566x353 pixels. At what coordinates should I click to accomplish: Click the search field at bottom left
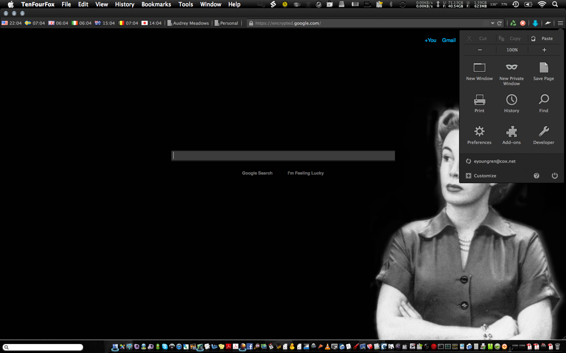(43, 347)
